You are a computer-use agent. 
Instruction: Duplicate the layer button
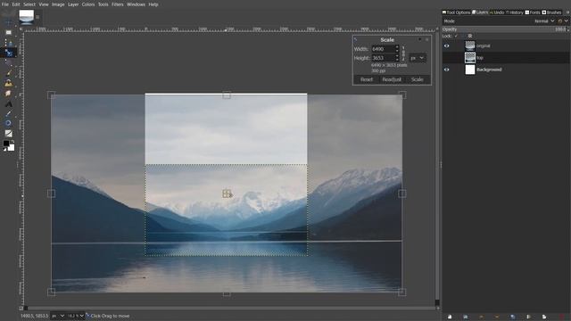coord(513,317)
